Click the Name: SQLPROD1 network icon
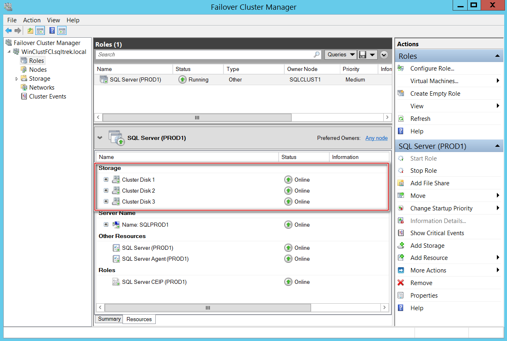The height and width of the screenshot is (341, 507). coord(116,225)
